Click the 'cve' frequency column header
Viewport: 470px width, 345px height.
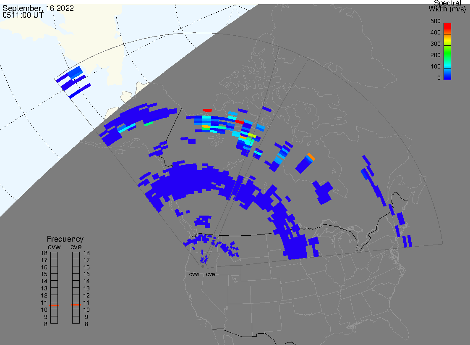click(x=76, y=247)
